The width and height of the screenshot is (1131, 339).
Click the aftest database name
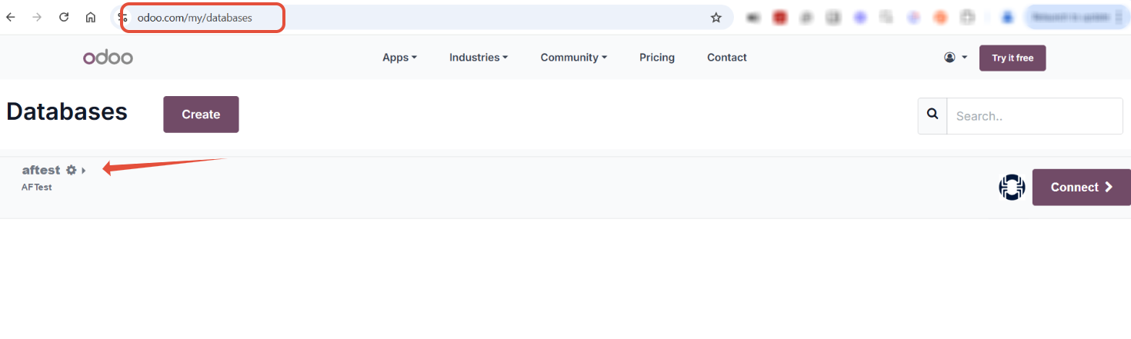[41, 170]
